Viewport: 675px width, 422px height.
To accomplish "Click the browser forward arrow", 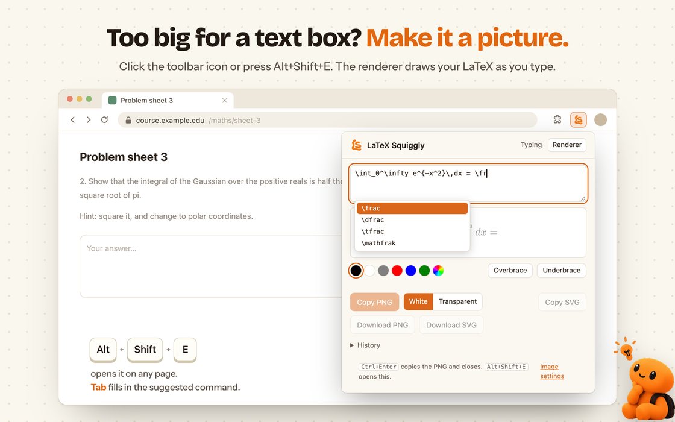I will coord(88,120).
